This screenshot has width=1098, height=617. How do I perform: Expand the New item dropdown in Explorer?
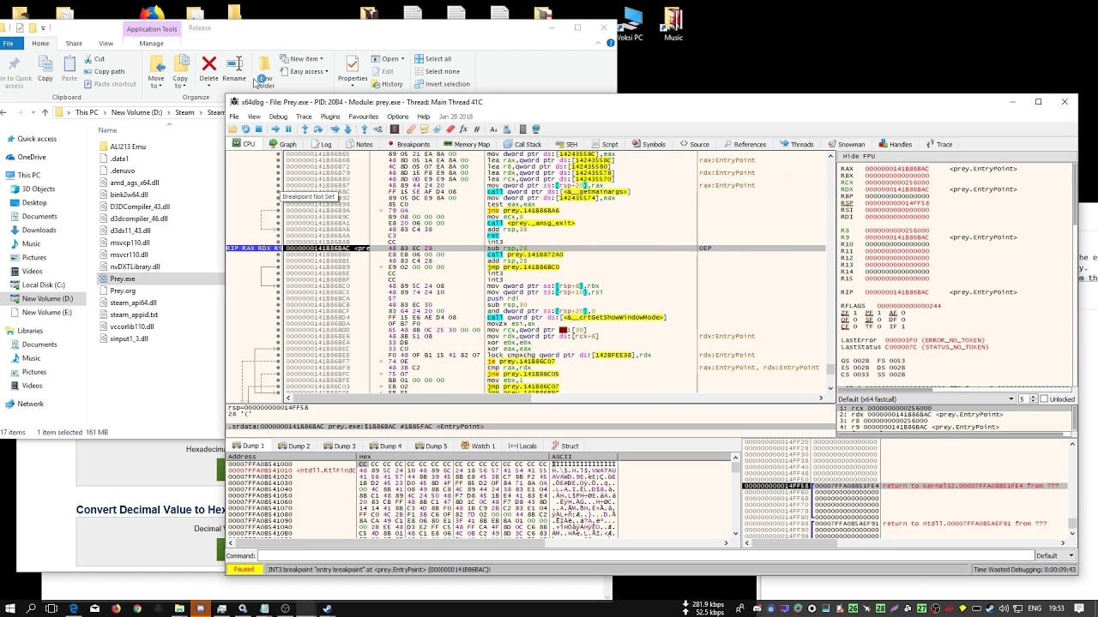click(303, 59)
